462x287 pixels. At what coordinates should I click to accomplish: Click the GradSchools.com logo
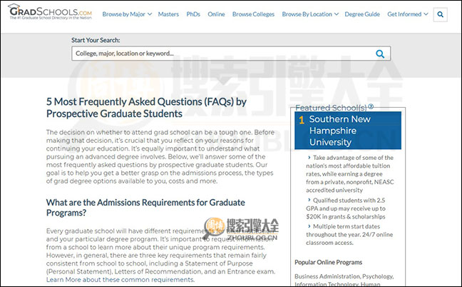50,12
